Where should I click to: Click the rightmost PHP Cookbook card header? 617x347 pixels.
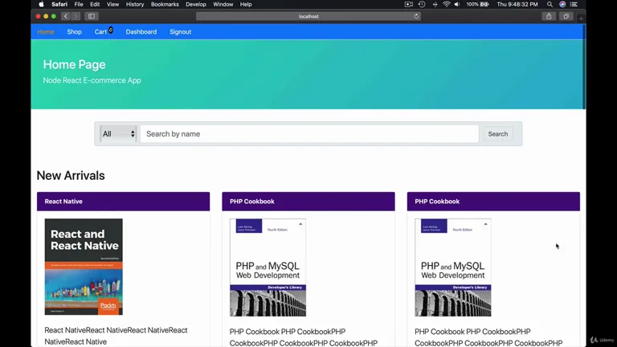click(x=493, y=202)
